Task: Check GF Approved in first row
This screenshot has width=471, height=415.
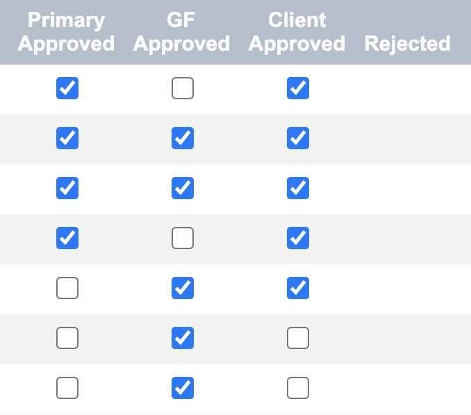Action: click(x=183, y=88)
